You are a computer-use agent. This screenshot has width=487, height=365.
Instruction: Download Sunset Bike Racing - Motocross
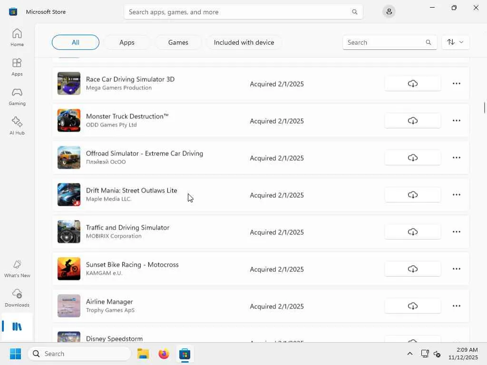[x=412, y=269]
